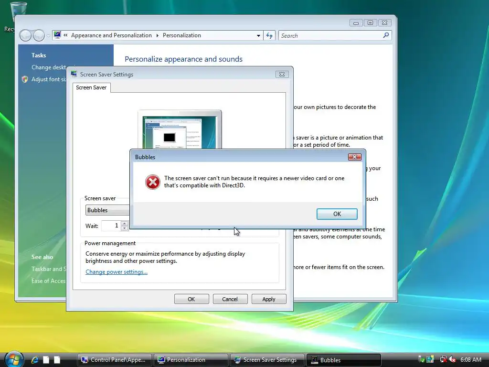Screen dimensions: 489x367
Task: Click the refresh button beside address bar
Action: click(x=269, y=35)
